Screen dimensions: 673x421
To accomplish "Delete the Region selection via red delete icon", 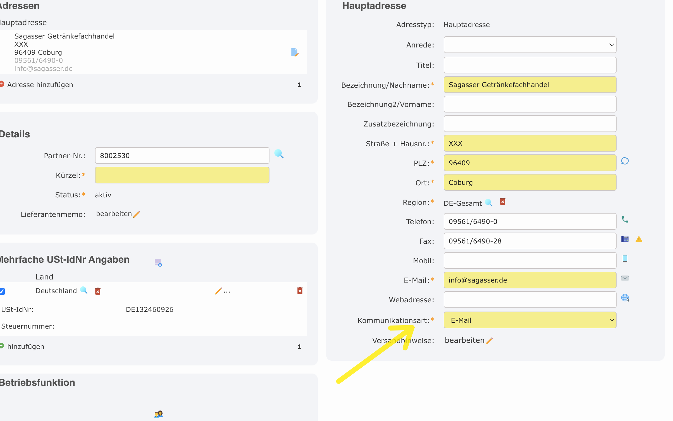I will pos(502,202).
